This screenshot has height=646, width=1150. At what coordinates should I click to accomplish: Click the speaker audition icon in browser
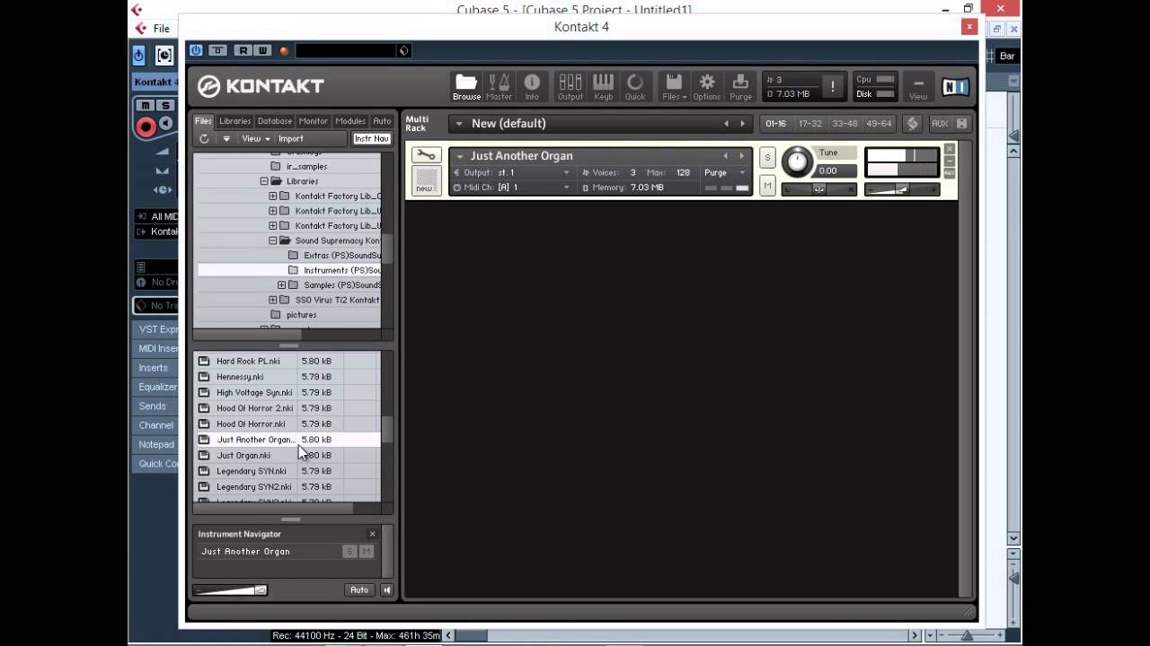point(386,589)
